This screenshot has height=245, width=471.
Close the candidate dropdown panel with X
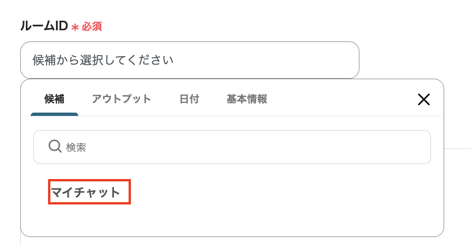tap(424, 99)
